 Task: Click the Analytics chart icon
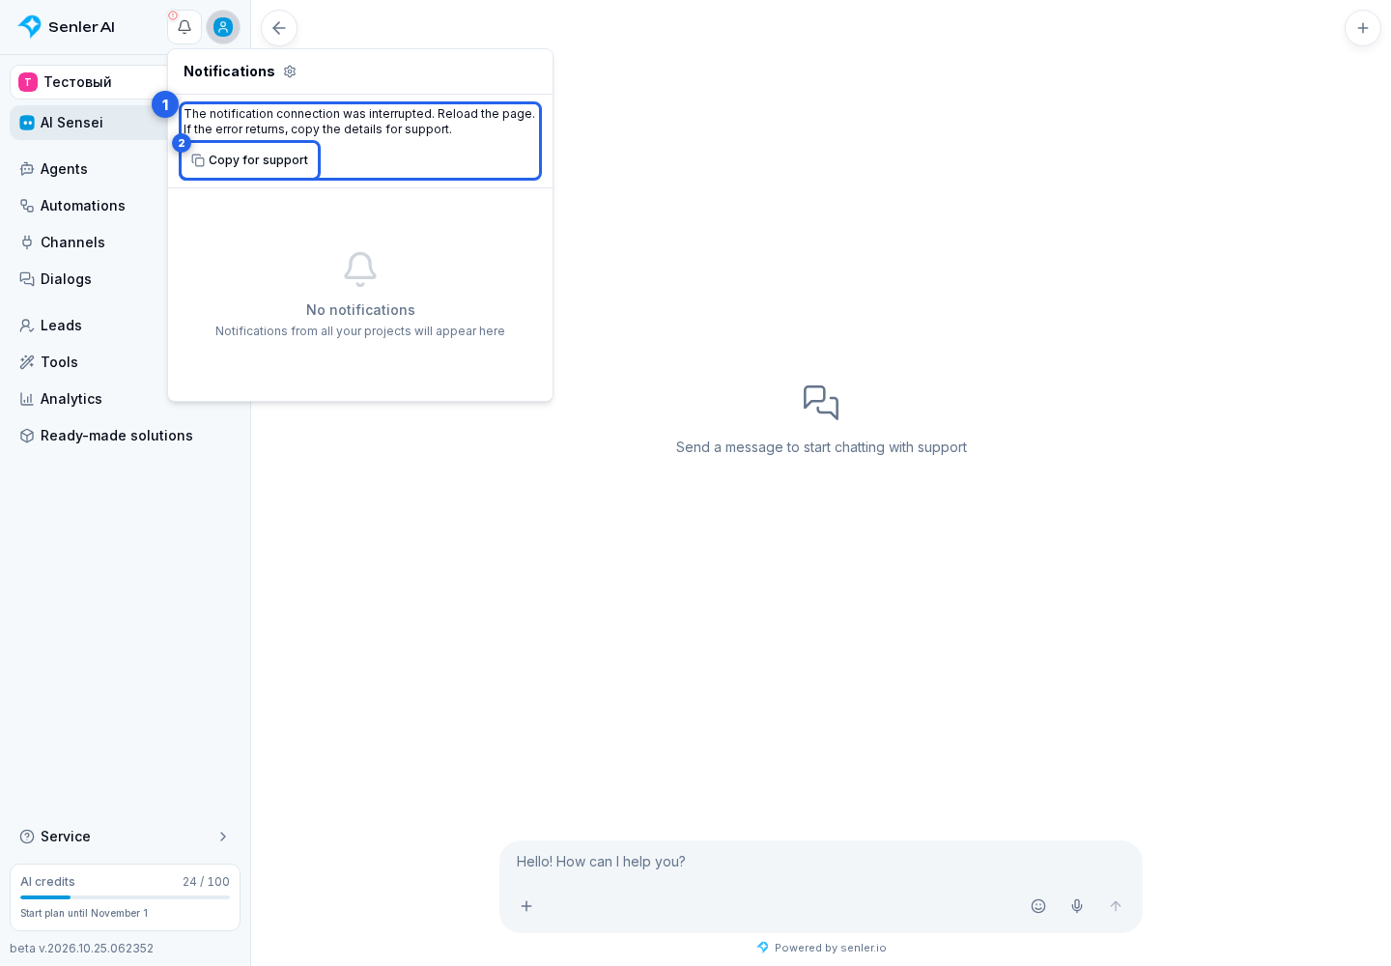point(27,399)
